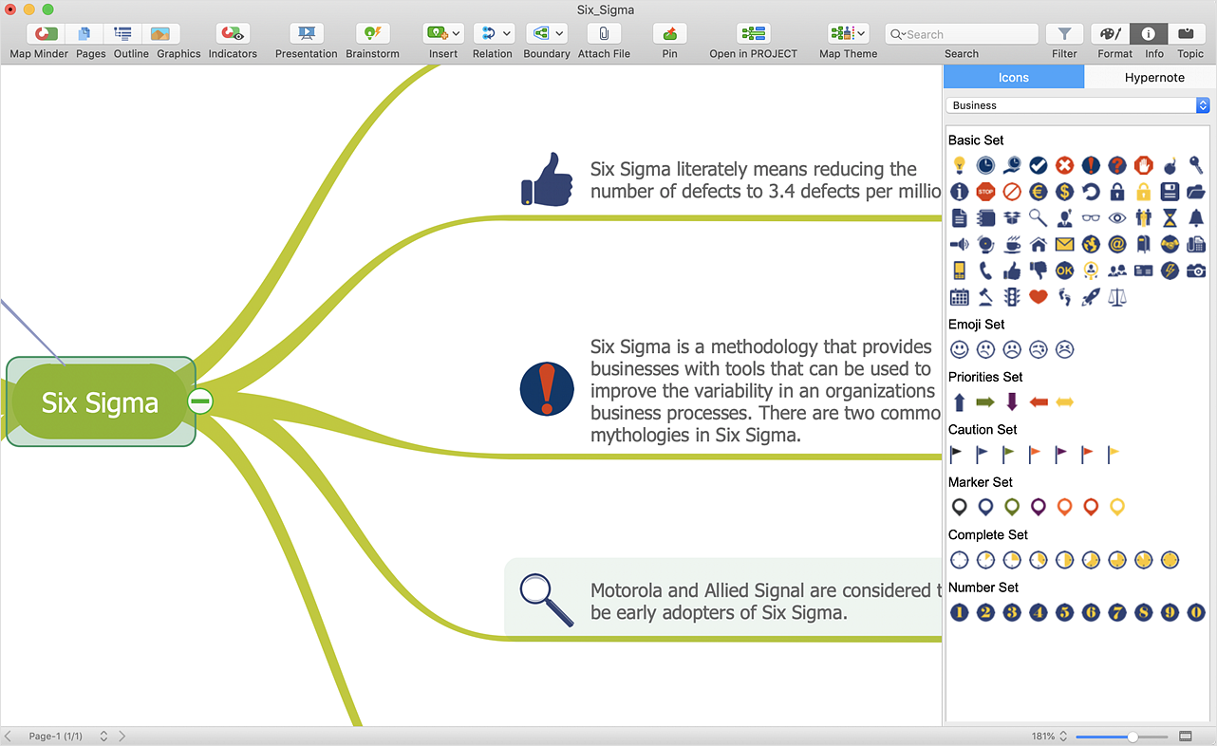Start Presentation mode

[x=306, y=34]
